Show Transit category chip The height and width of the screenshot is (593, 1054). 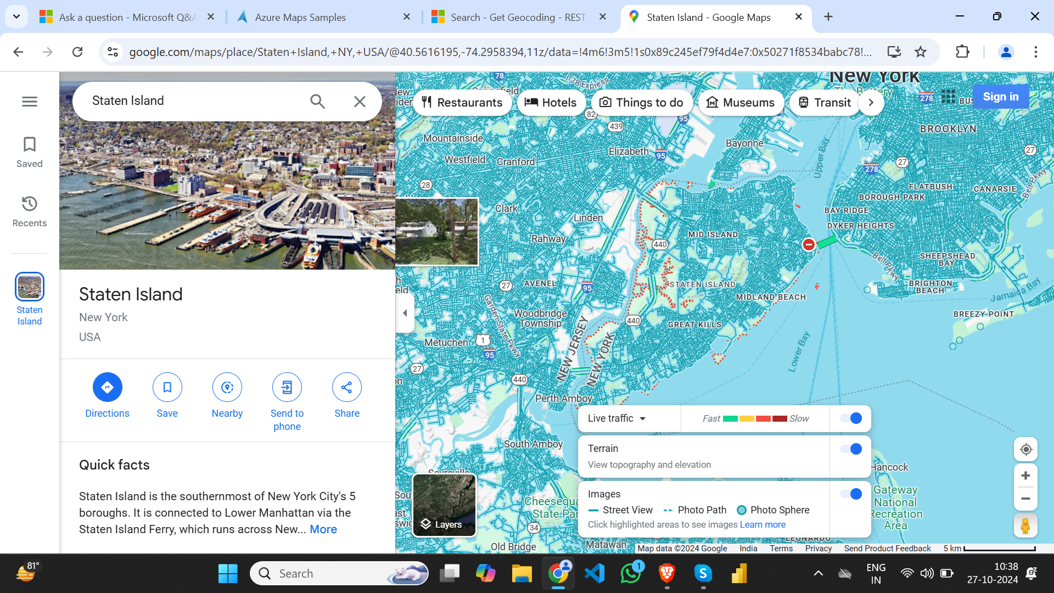[x=825, y=103]
